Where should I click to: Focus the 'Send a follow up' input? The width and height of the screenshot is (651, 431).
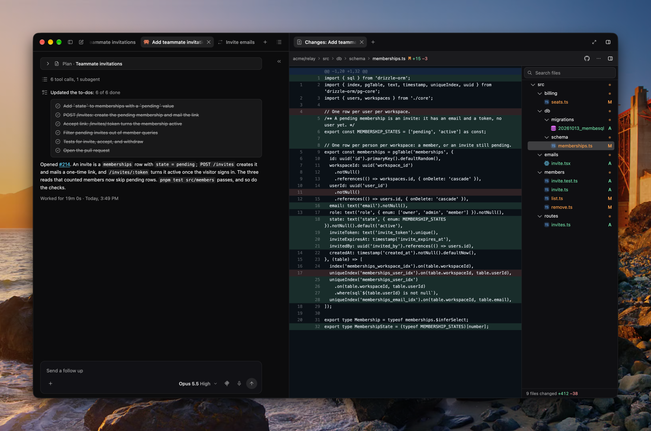(151, 371)
